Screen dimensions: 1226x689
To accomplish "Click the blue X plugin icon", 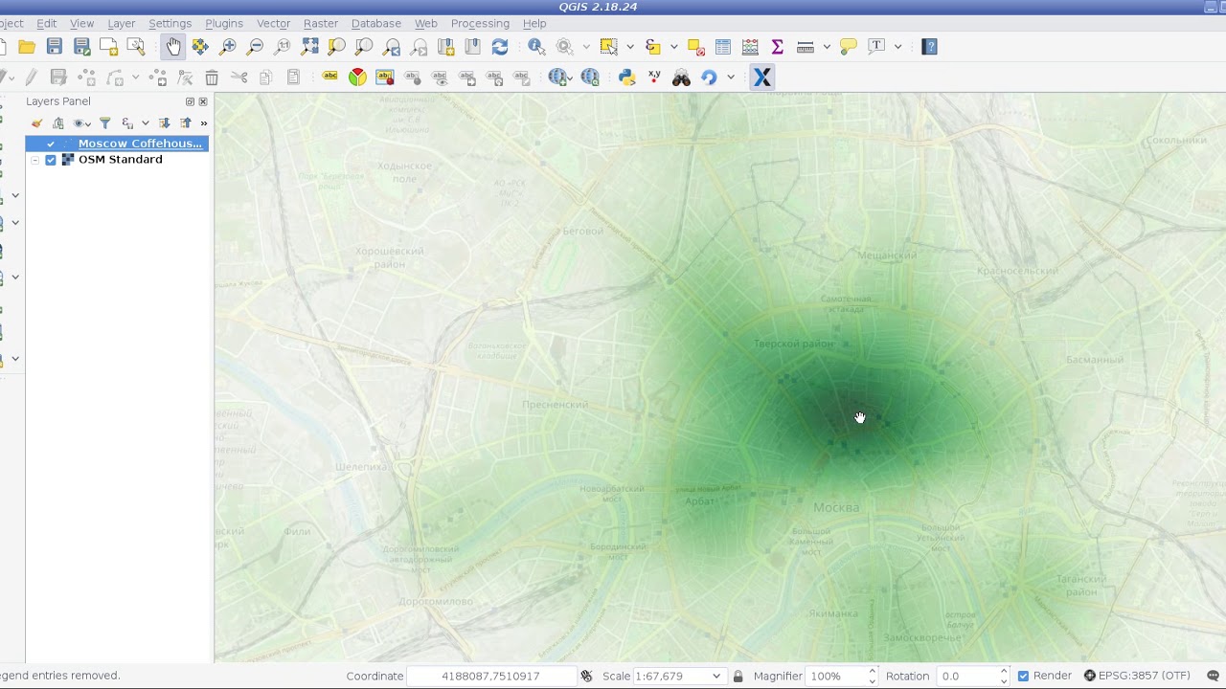I will 762,78.
